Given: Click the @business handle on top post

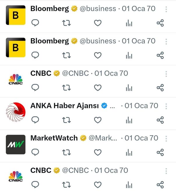Looking at the screenshot, I should tap(98, 9).
